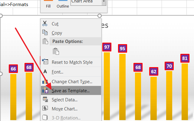This screenshot has width=194, height=121.
Task: Click the top-middle chart resize handle
Action: coord(100,16)
